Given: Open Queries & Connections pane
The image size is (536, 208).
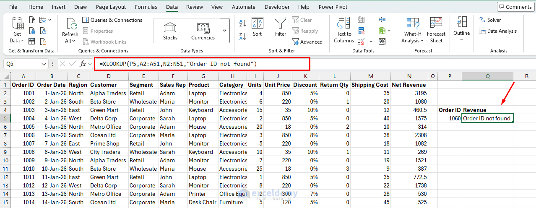Looking at the screenshot, I should tap(112, 20).
